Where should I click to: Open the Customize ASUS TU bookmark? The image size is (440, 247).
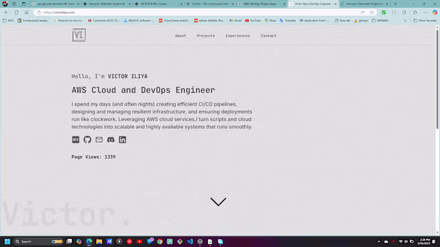click(103, 20)
